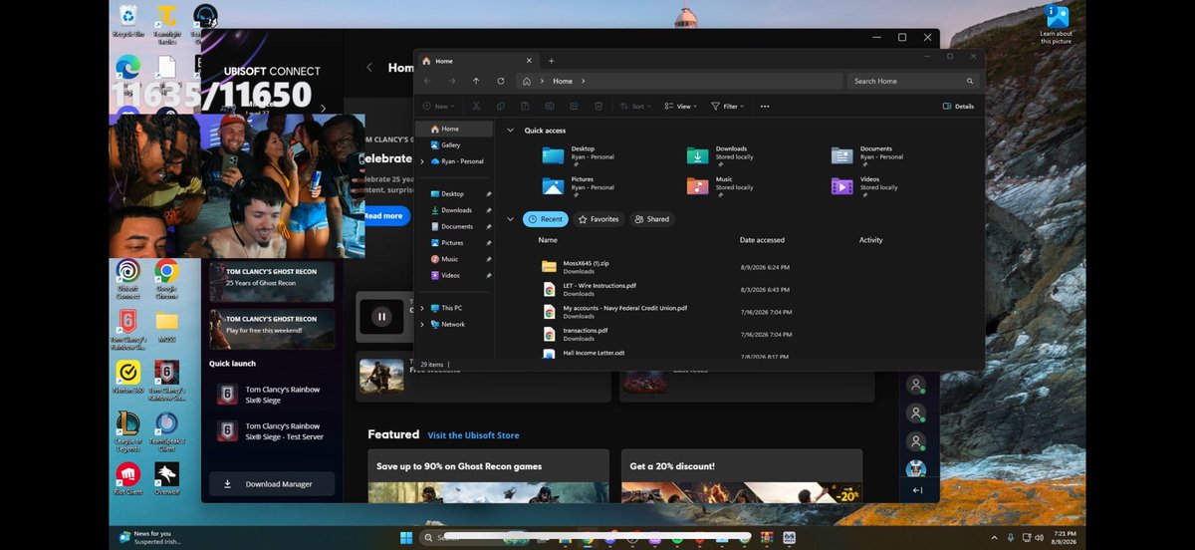The width and height of the screenshot is (1195, 550).
Task: Open the Music folder in Quick access
Action: (x=721, y=185)
